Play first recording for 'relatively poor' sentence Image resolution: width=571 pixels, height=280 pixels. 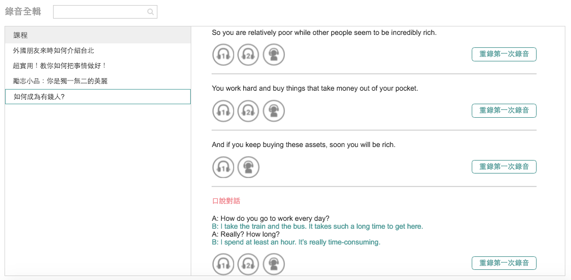pyautogui.click(x=223, y=55)
